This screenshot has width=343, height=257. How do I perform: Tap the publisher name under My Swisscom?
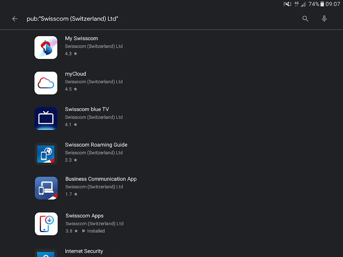point(94,46)
